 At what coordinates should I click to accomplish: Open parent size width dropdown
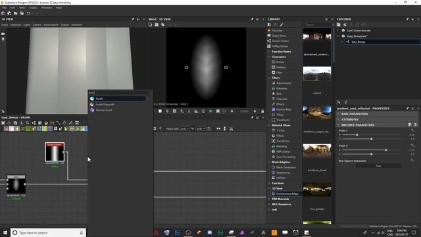(185, 129)
